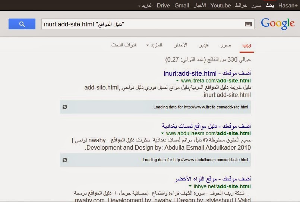Open Gmail in the top bar
The height and width of the screenshot is (202, 300).
[x=181, y=6]
